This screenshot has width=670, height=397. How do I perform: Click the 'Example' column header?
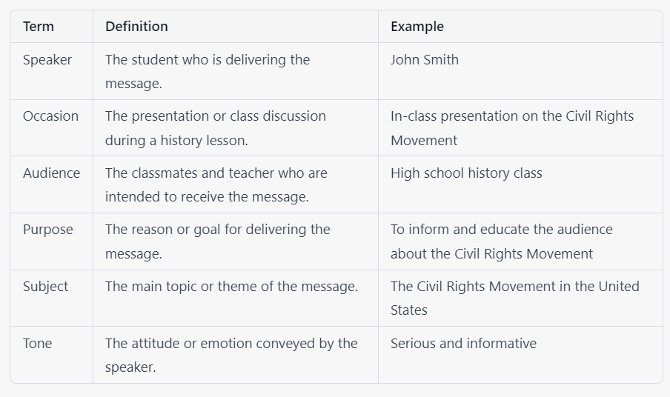[x=417, y=27]
